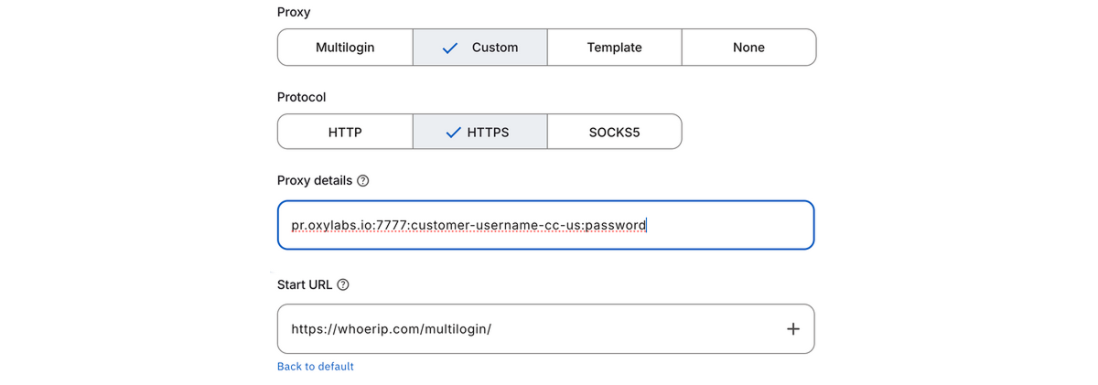This screenshot has height=385, width=1098.
Task: Click the Protocol section label
Action: coord(301,97)
